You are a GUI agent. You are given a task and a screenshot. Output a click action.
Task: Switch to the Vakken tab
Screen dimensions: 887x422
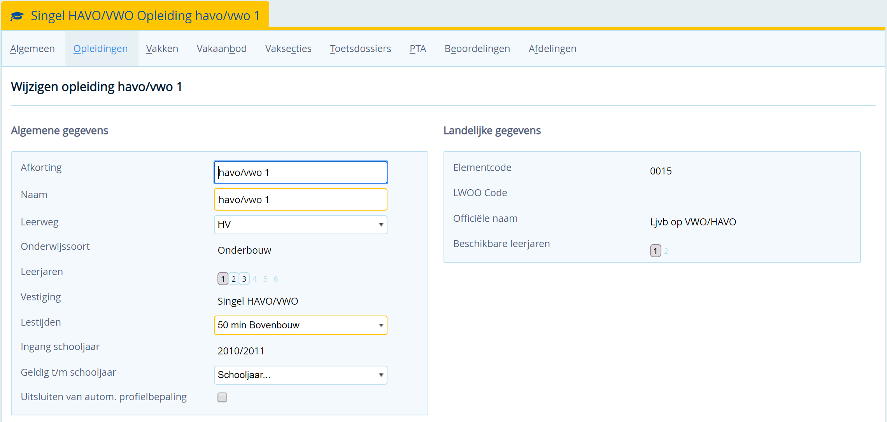tap(162, 49)
